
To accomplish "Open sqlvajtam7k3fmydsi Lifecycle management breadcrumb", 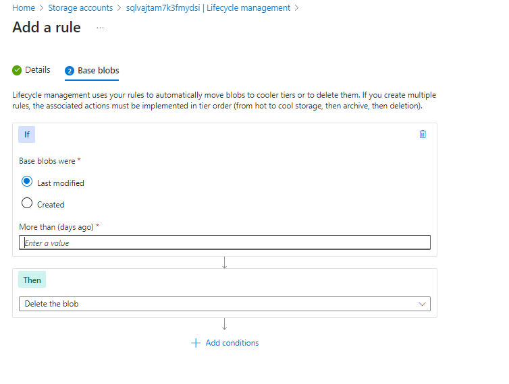I will 208,8.
